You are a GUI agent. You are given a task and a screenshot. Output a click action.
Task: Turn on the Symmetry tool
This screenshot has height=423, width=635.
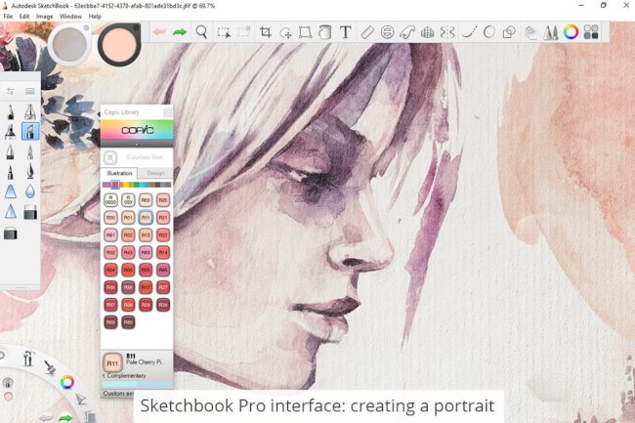point(447,32)
